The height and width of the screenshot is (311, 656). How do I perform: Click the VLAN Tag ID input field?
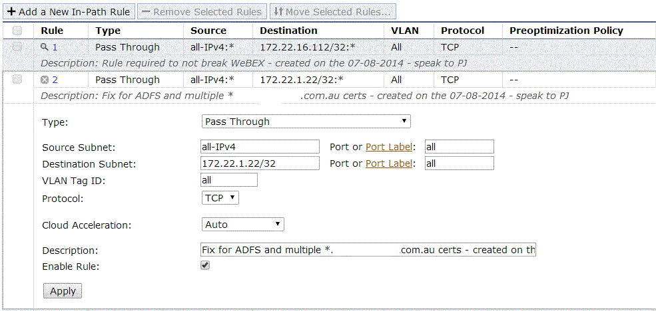coord(228,180)
